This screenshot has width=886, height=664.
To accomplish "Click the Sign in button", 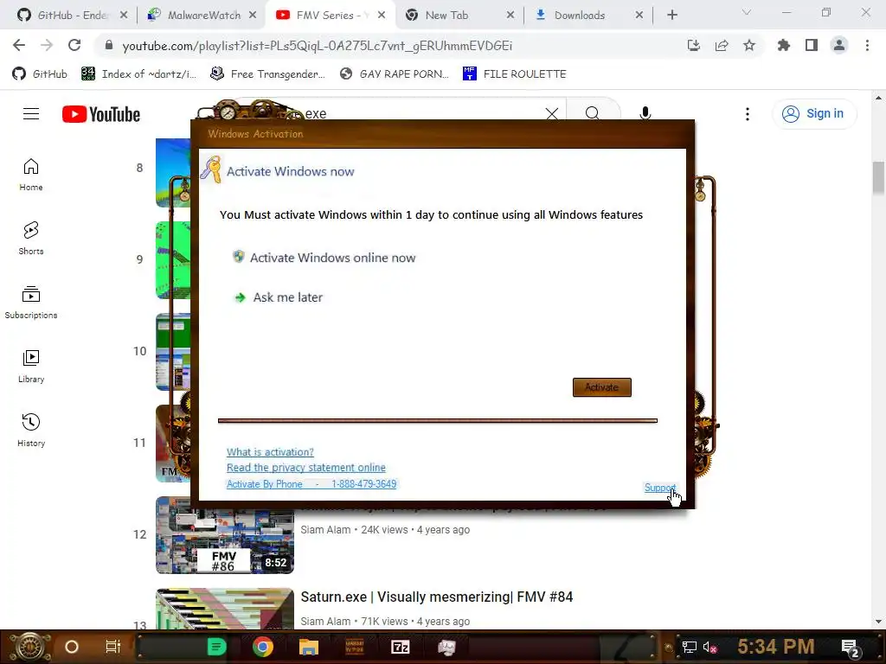I will pos(814,113).
